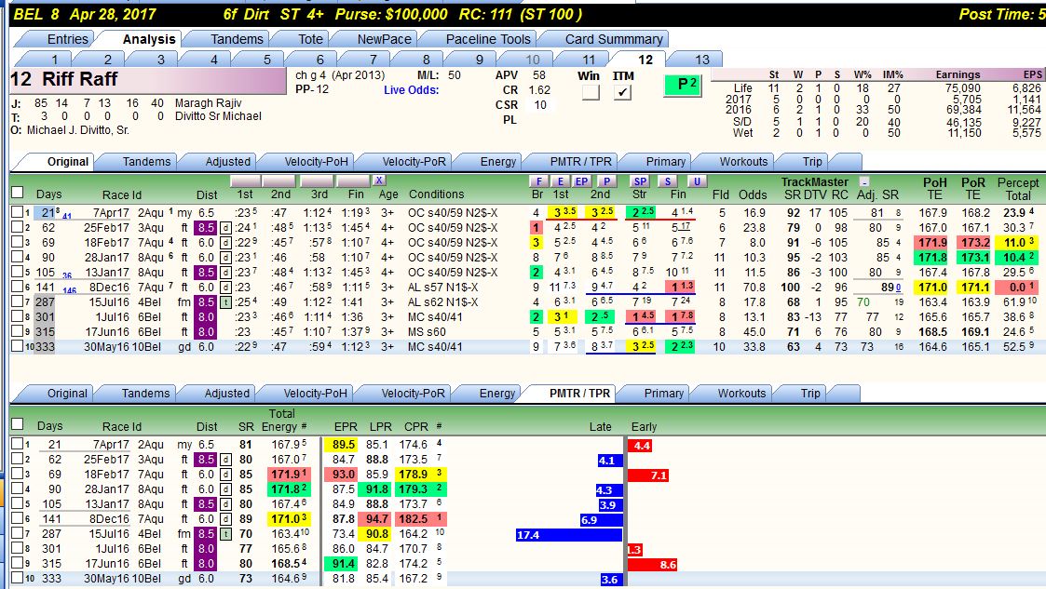The image size is (1046, 589).
Task: Click the E running-style filter button
Action: click(x=561, y=181)
